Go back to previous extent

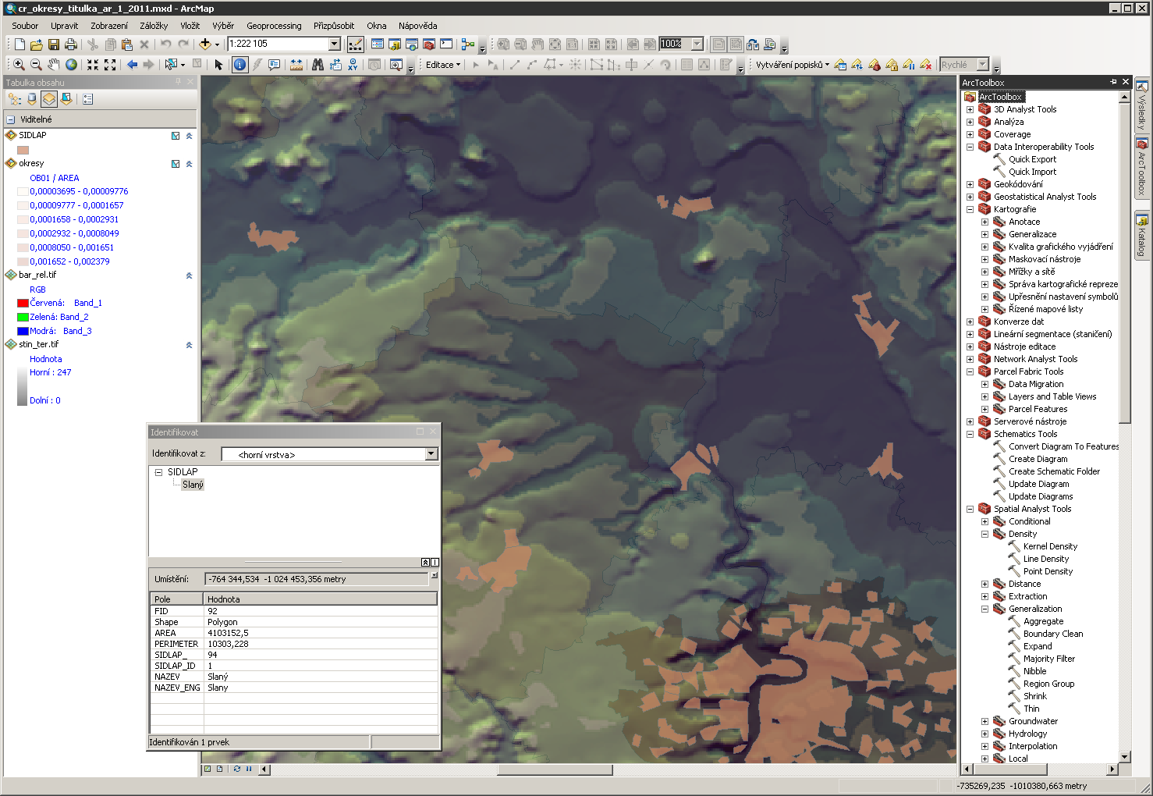[132, 65]
